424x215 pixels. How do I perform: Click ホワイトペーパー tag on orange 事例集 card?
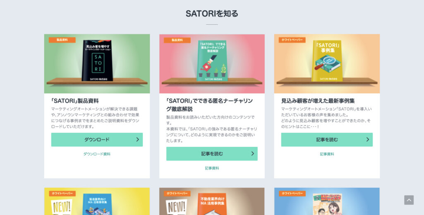pyautogui.click(x=292, y=40)
